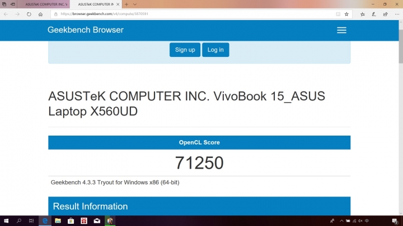The height and width of the screenshot is (226, 403).
Task: Add page to favorites star icon
Action: pos(346,14)
